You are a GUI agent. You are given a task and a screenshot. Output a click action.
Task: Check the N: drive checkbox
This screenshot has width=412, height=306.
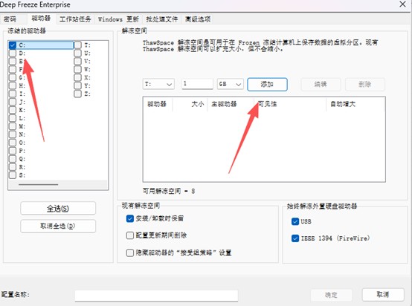point(13,134)
